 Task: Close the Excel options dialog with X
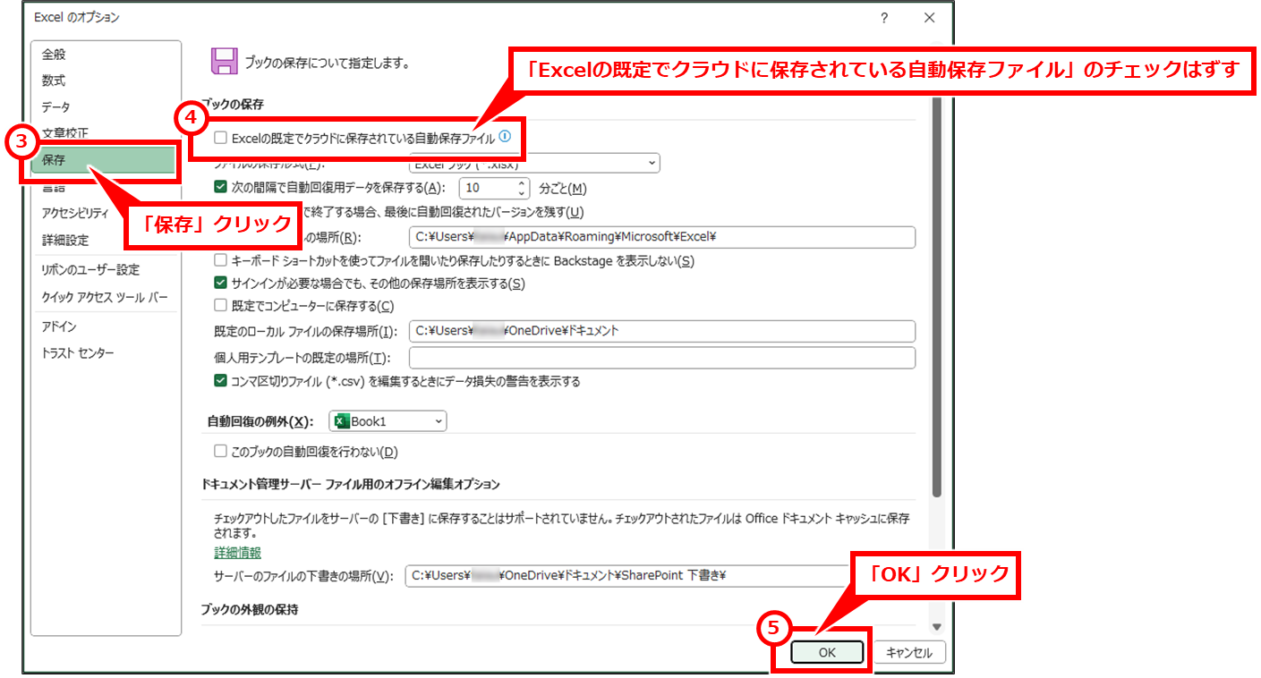[x=929, y=18]
